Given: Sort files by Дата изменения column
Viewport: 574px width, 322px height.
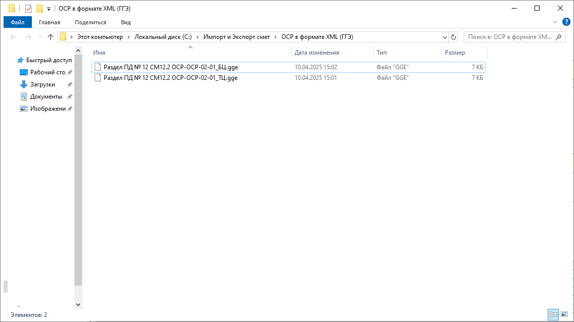Looking at the screenshot, I should tap(317, 53).
